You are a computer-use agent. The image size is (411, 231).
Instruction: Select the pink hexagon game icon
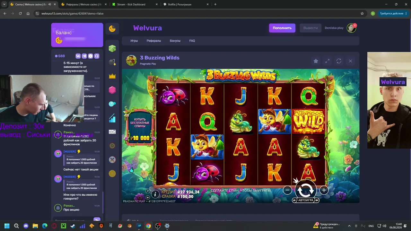pos(112,90)
